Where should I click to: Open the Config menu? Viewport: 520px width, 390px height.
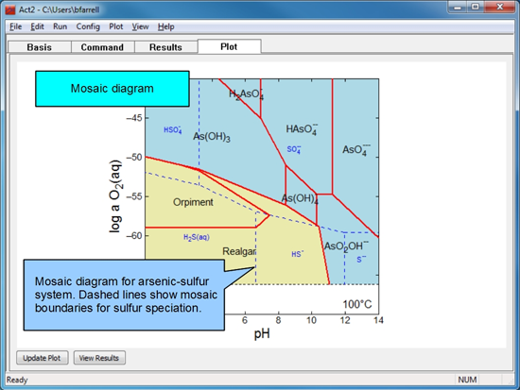pyautogui.click(x=88, y=26)
